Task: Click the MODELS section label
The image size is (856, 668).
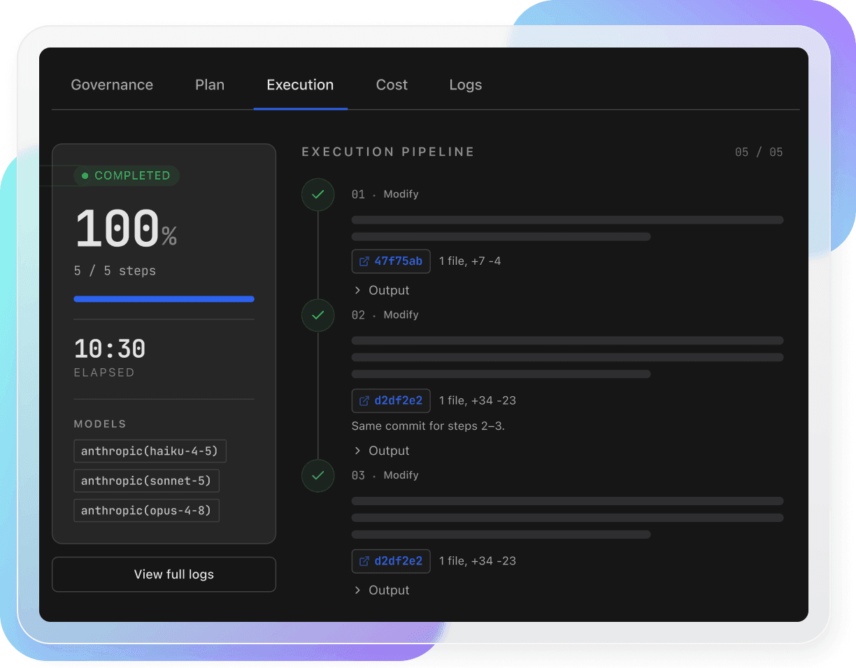Action: coord(100,424)
